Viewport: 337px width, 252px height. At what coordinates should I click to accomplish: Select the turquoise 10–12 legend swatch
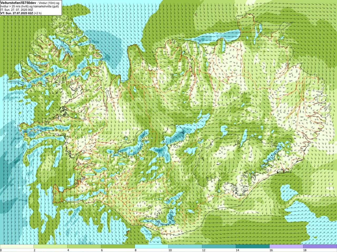pos(185,246)
